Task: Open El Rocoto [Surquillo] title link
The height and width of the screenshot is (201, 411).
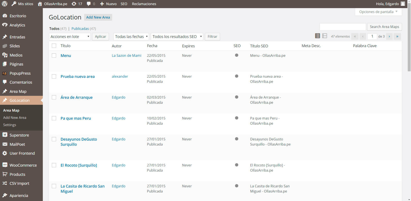Action: point(79,165)
